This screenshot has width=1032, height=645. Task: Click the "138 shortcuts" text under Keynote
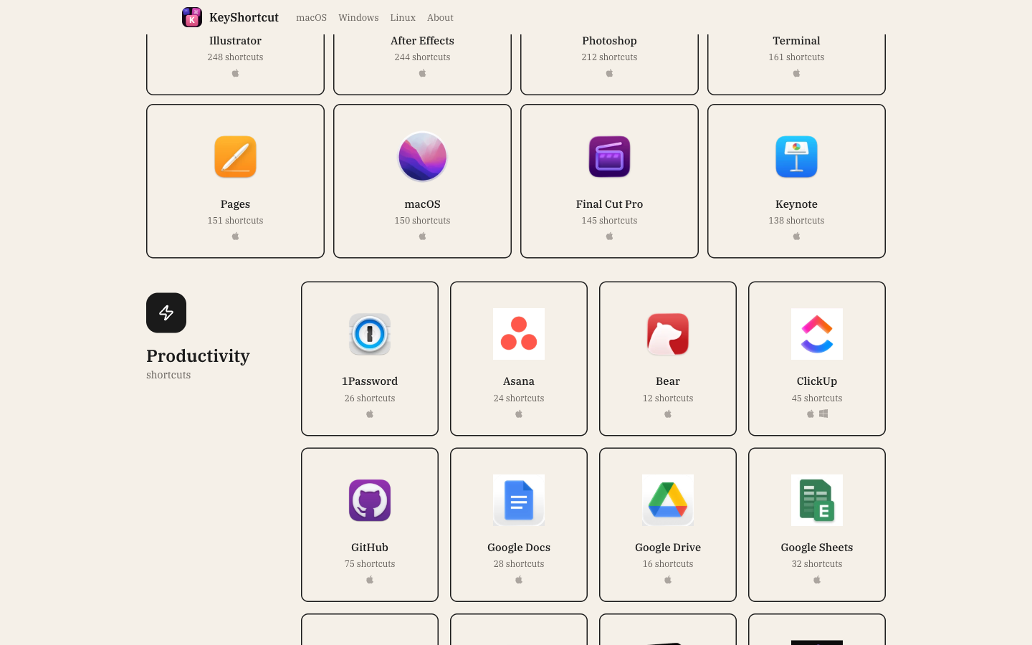click(x=796, y=221)
